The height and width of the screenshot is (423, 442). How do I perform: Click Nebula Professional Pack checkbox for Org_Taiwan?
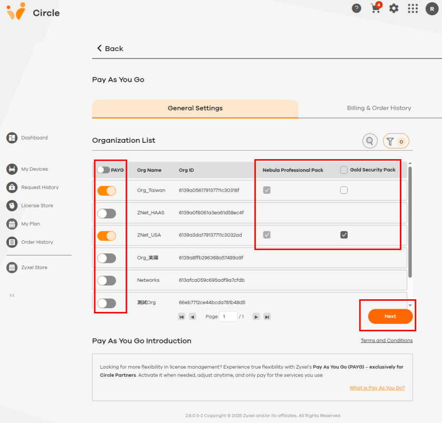pyautogui.click(x=267, y=190)
